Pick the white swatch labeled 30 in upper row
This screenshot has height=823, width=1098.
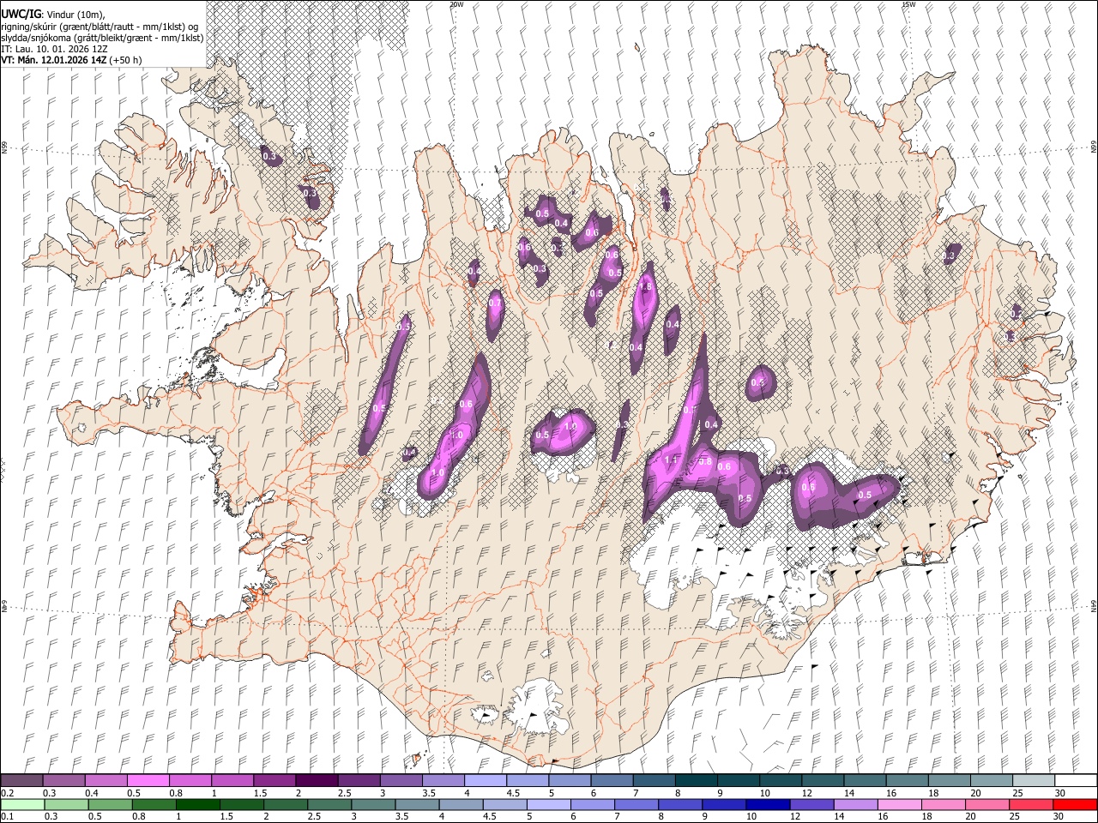(x=1076, y=781)
